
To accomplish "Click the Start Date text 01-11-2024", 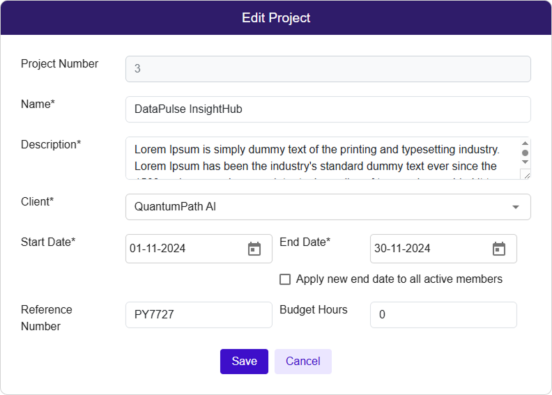I will (158, 249).
